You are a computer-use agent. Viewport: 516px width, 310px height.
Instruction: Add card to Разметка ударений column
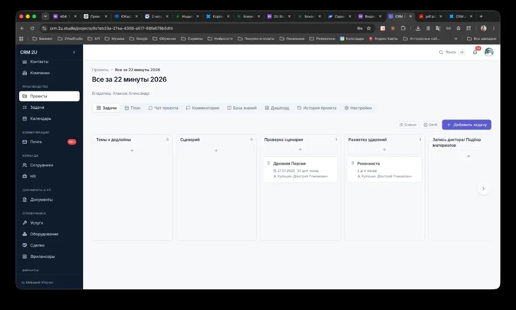[384, 149]
